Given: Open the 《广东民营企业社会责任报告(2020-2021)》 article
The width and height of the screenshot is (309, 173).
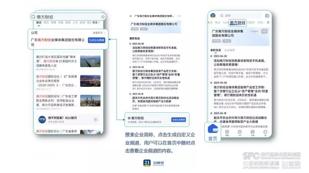Looking at the screenshot, I should (x=57, y=81).
